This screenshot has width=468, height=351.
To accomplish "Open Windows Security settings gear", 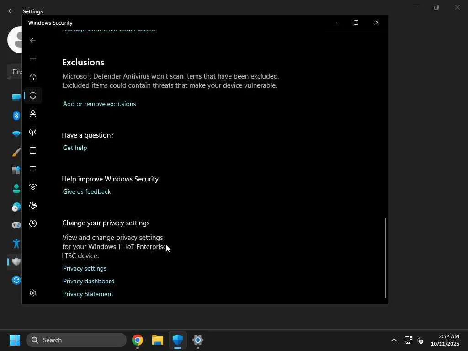I will pyautogui.click(x=33, y=293).
